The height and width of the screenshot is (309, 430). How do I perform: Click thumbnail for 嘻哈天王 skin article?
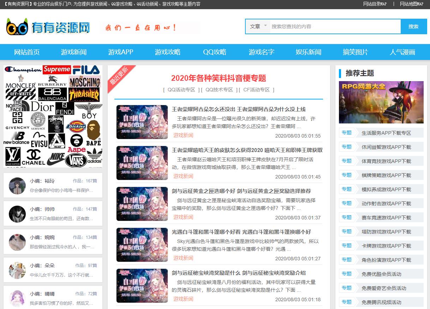142,163
